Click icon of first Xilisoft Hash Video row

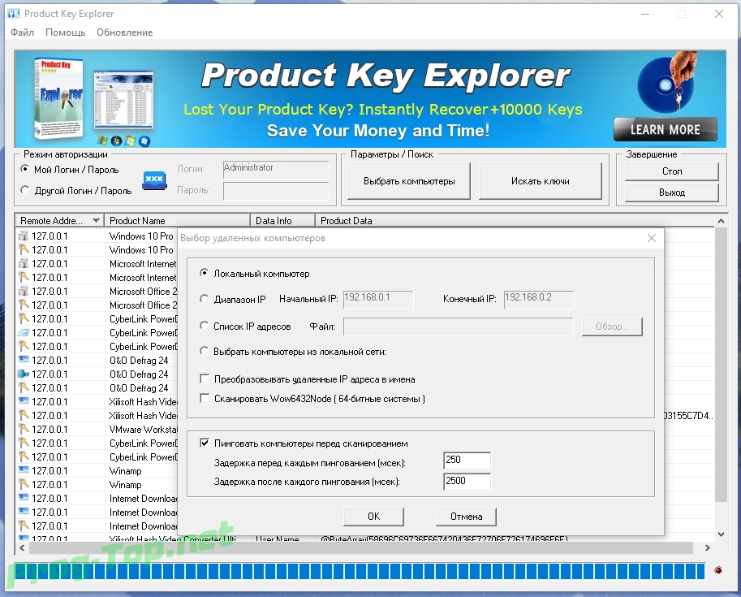click(x=24, y=401)
